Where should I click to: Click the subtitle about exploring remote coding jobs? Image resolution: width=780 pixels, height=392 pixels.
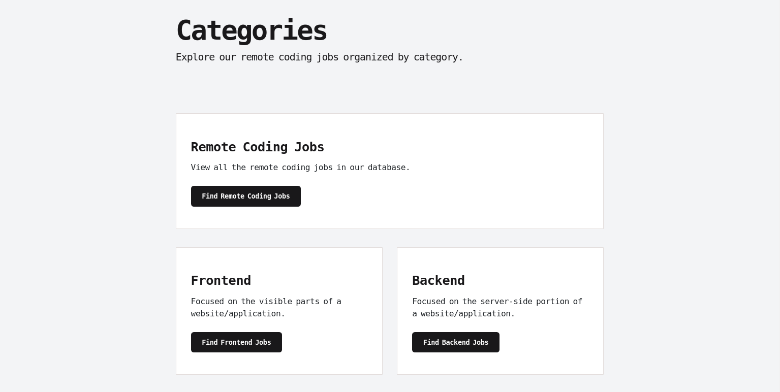coord(319,57)
